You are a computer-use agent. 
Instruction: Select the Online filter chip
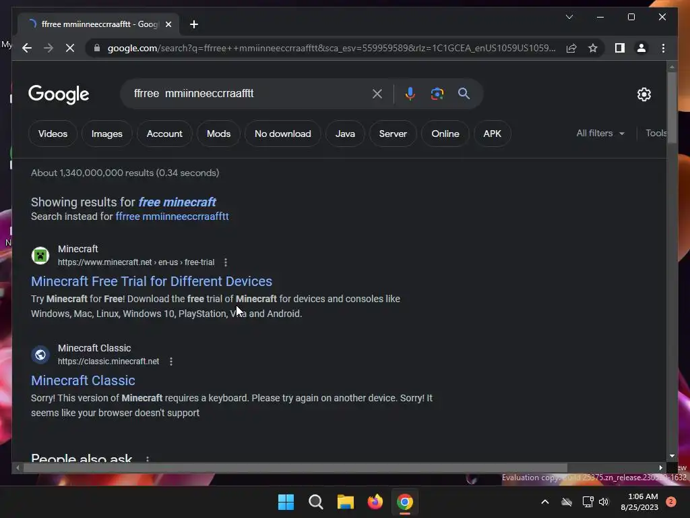point(445,134)
